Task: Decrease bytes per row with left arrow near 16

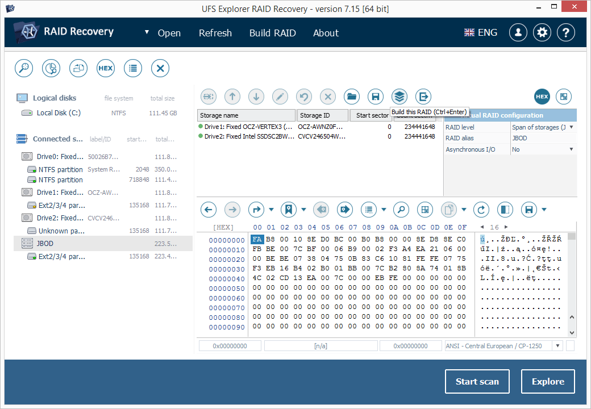Action: click(482, 227)
